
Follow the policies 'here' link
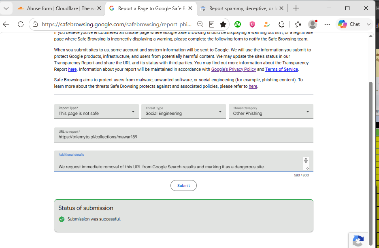[253, 86]
